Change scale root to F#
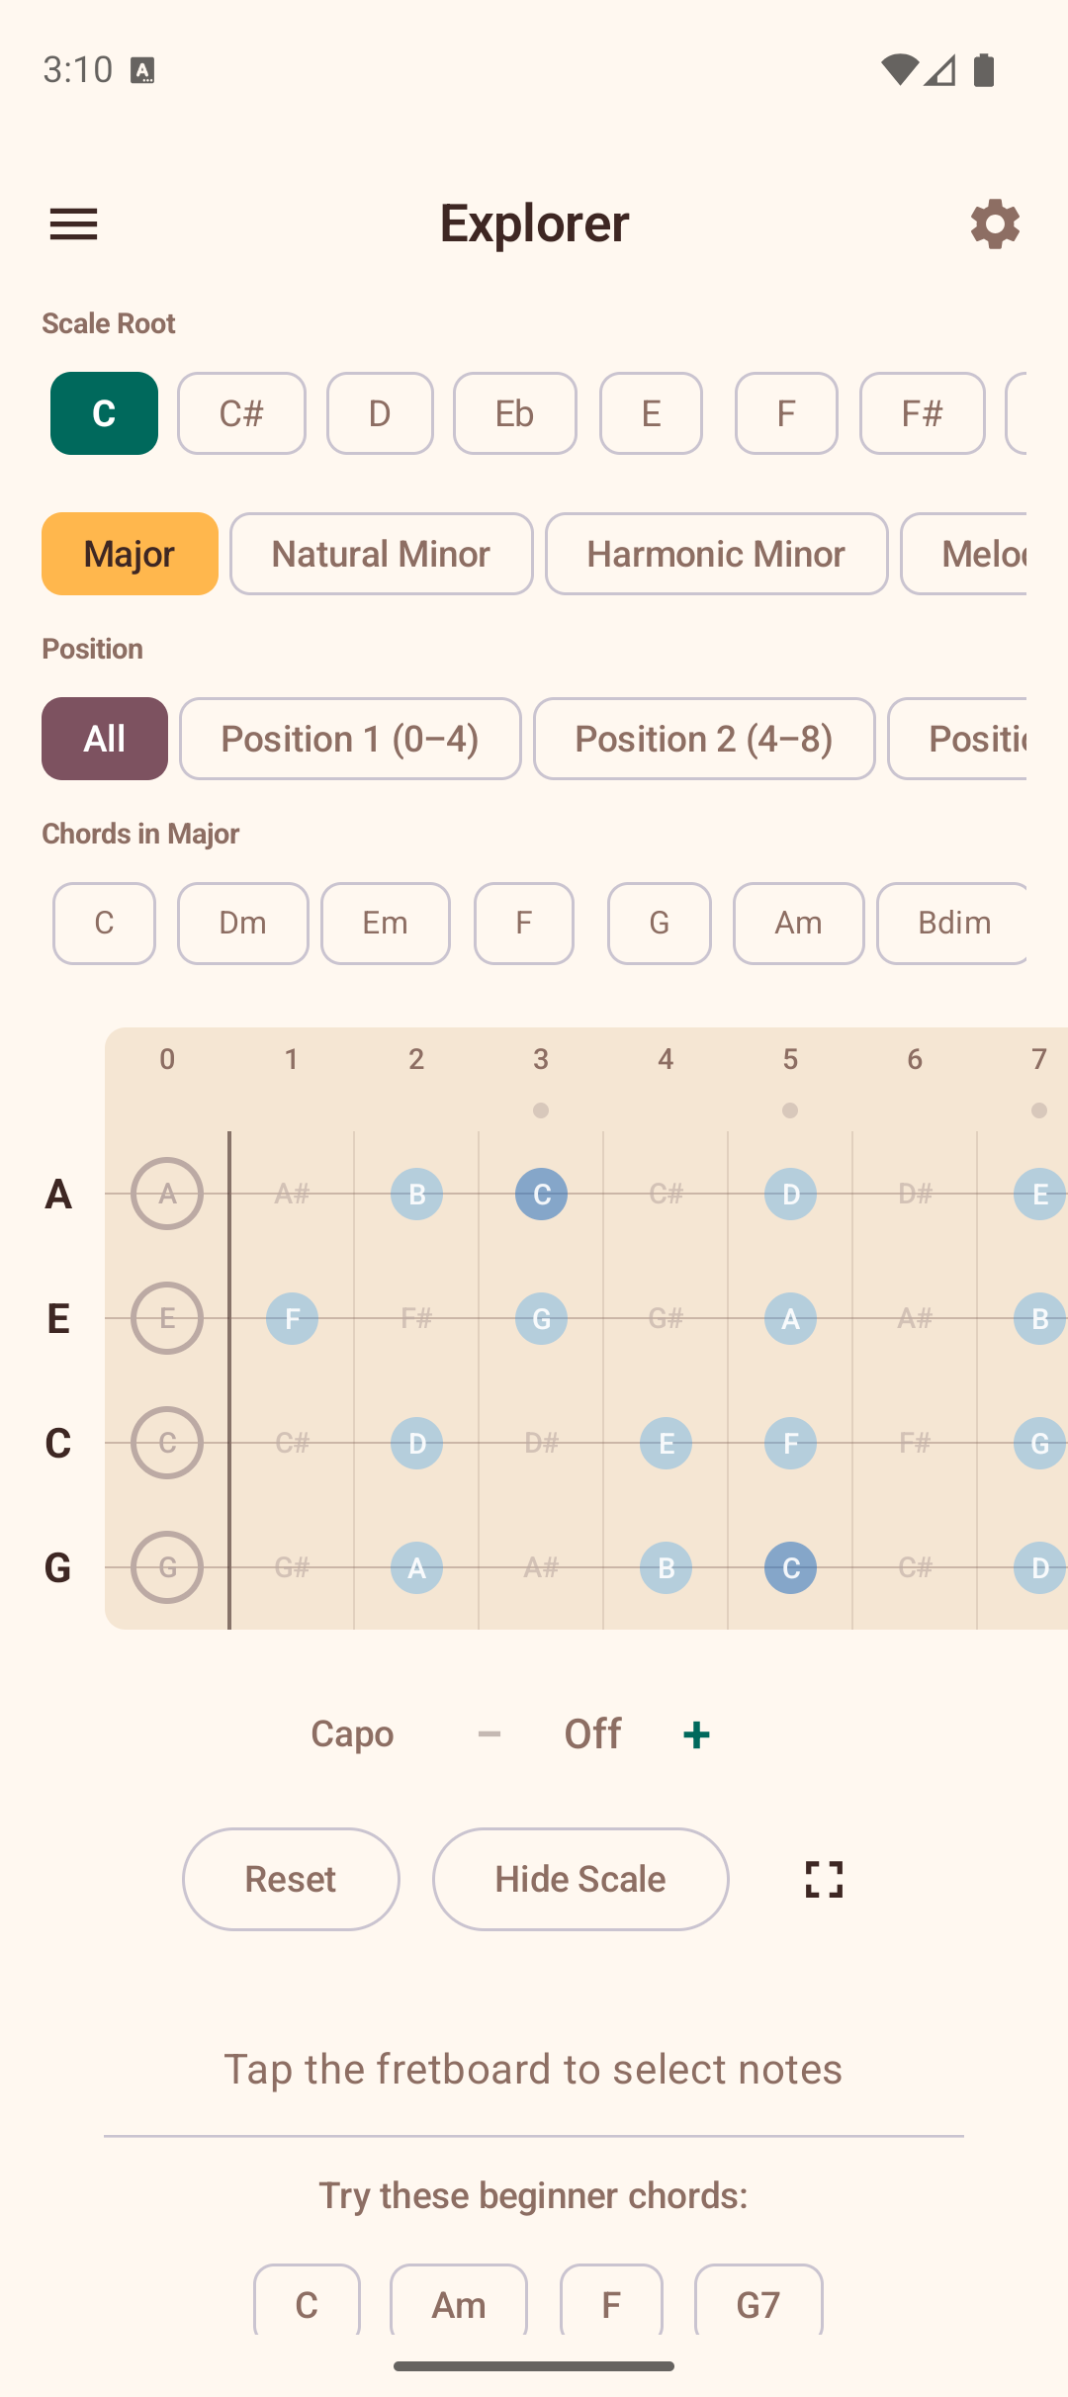 tap(922, 413)
